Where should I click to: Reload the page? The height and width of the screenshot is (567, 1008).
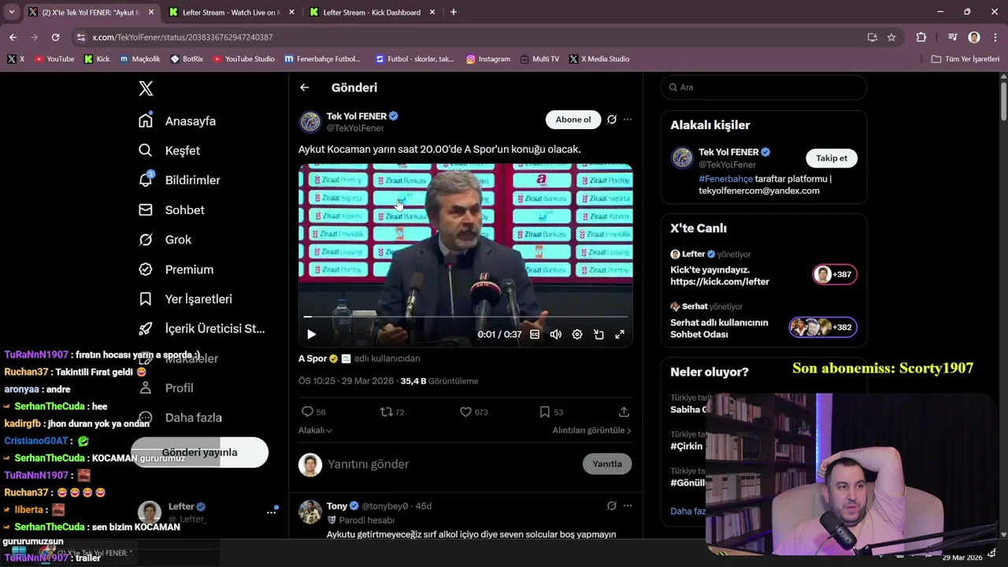coord(55,37)
